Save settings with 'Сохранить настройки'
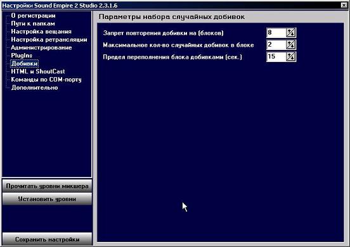The width and height of the screenshot is (350, 247). point(47,239)
